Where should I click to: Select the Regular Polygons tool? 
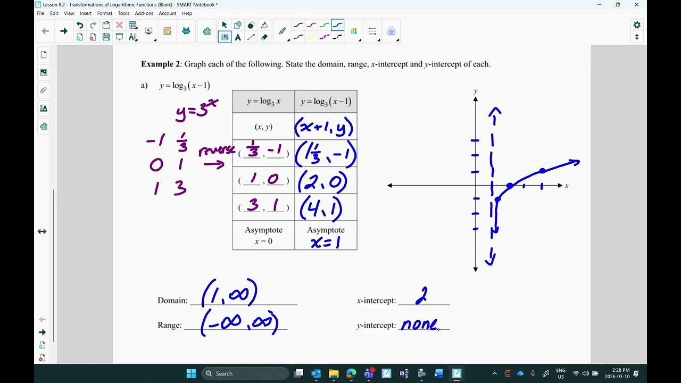tap(251, 25)
